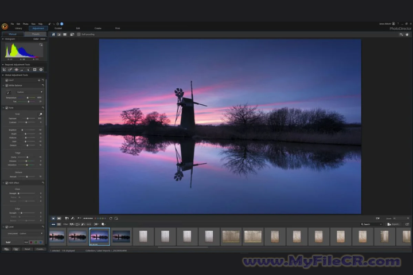
Task: Pick the White Balance eyedropper
Action: tap(9, 92)
